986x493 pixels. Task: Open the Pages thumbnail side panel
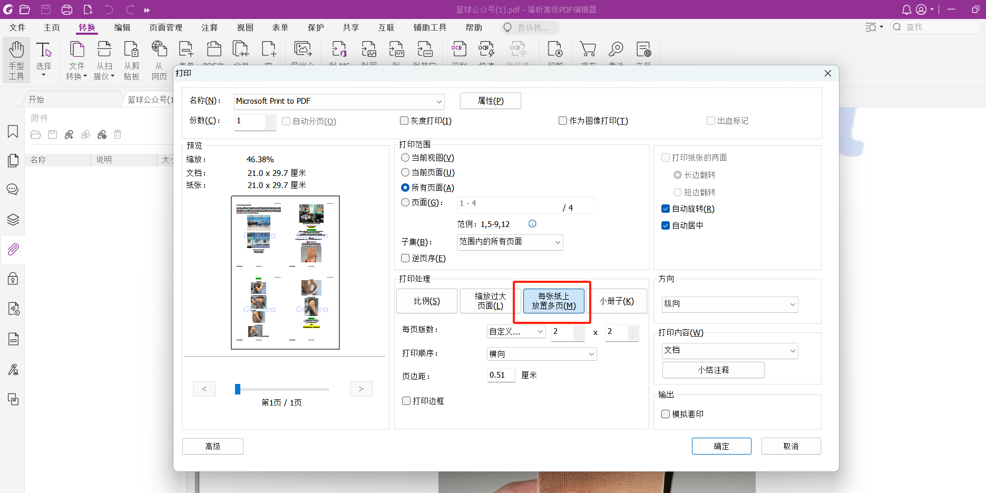pyautogui.click(x=13, y=161)
